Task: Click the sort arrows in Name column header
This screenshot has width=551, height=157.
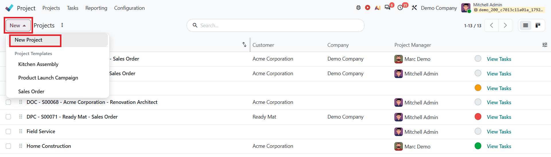Action: click(x=244, y=44)
